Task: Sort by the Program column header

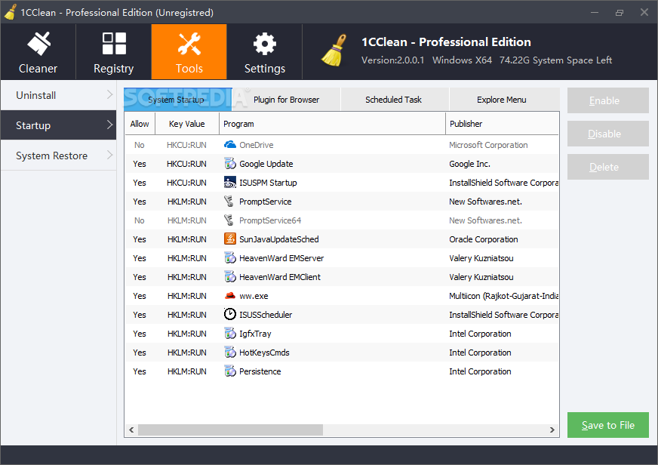Action: point(332,124)
